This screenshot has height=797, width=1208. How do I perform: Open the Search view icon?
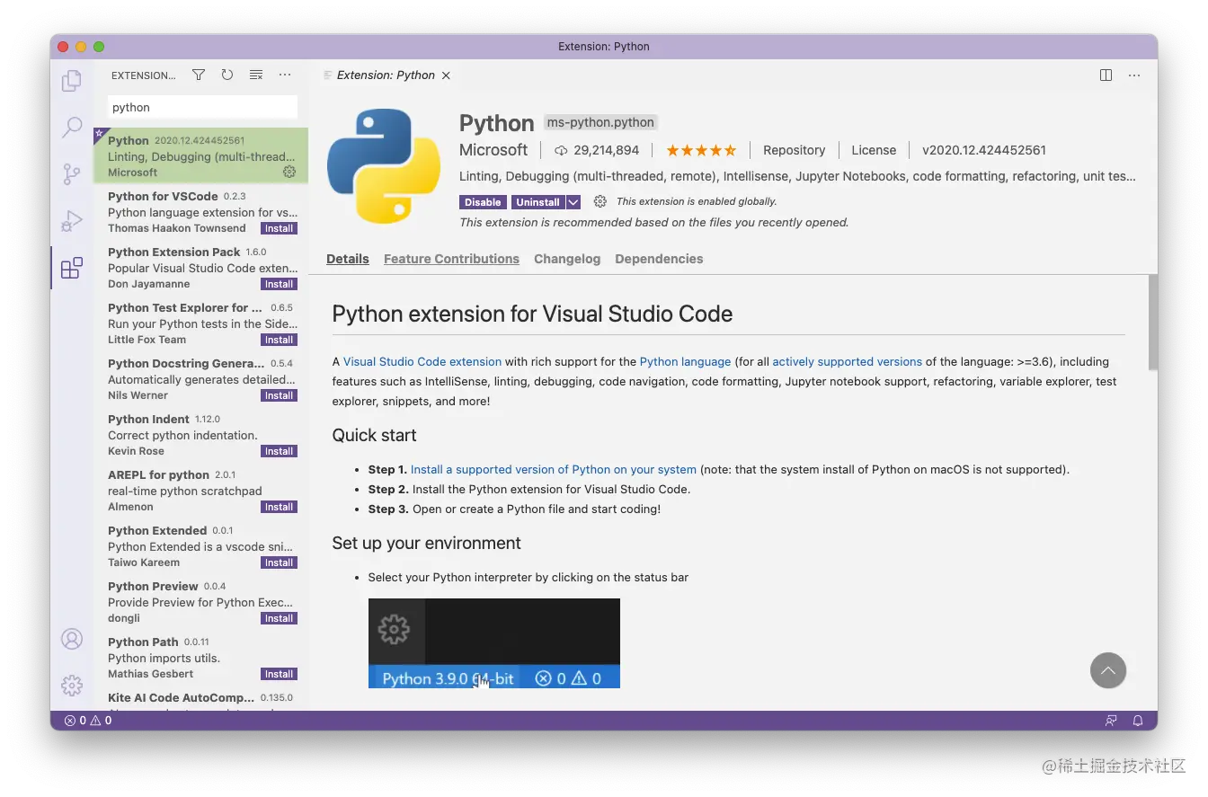coord(72,128)
